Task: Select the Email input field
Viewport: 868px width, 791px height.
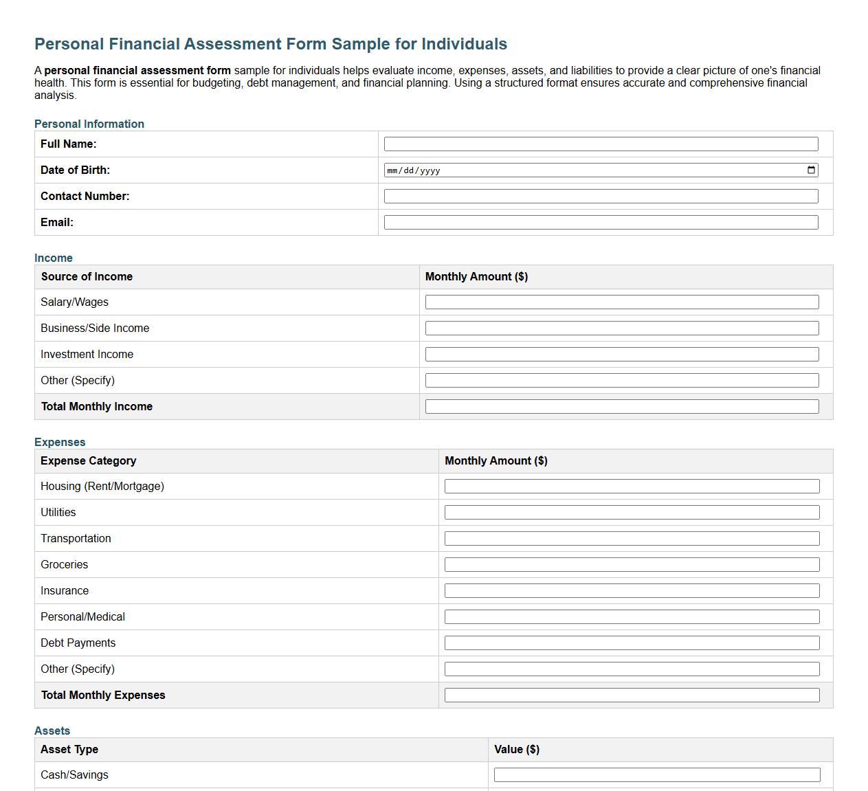Action: tap(601, 222)
